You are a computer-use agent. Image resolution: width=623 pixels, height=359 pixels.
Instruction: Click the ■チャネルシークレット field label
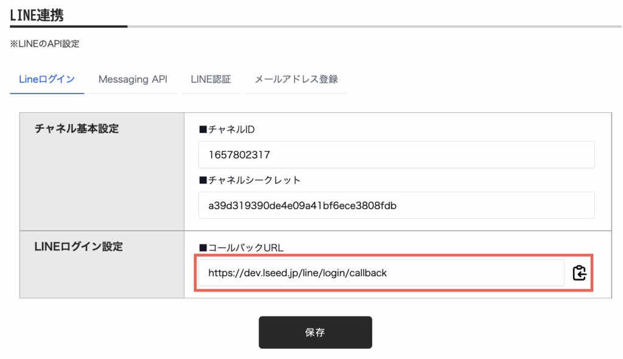[249, 180]
